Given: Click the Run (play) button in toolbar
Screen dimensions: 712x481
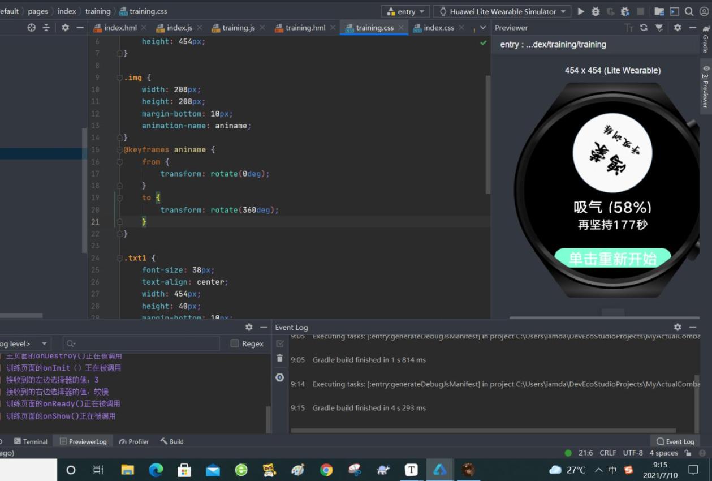Looking at the screenshot, I should pos(581,11).
